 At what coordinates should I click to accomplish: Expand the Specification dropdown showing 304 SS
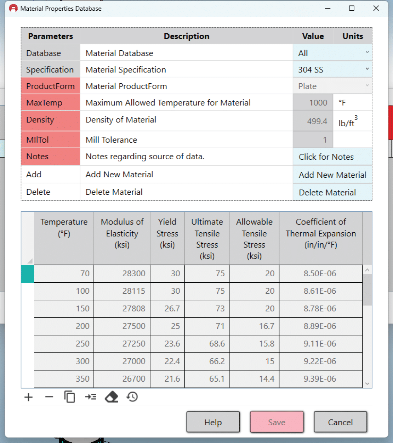pos(332,70)
